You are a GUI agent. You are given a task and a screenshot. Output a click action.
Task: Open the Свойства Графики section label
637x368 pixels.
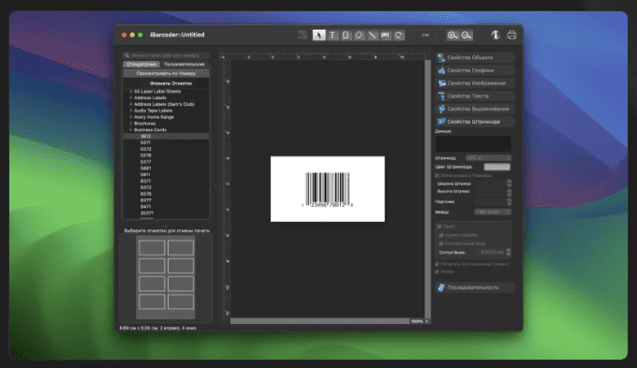pos(470,70)
